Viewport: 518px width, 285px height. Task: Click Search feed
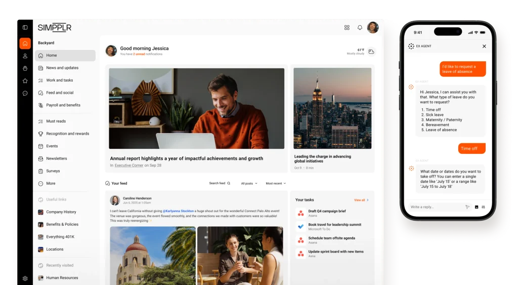[x=220, y=183]
